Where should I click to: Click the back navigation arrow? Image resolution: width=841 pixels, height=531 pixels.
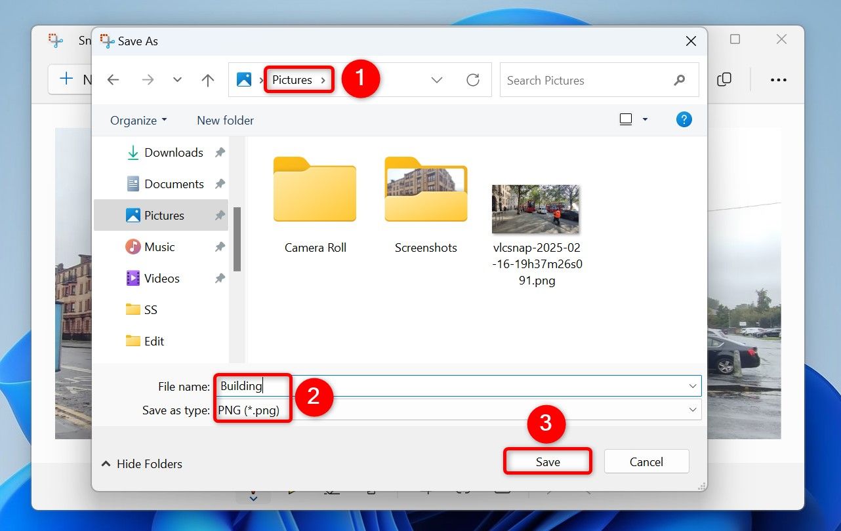[x=113, y=79]
